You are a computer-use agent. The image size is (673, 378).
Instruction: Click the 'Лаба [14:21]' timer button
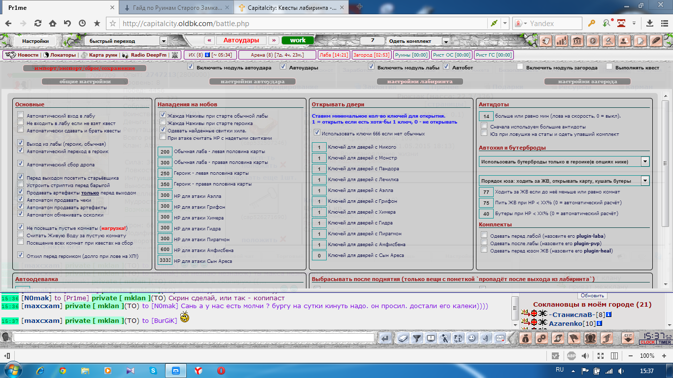(x=334, y=55)
